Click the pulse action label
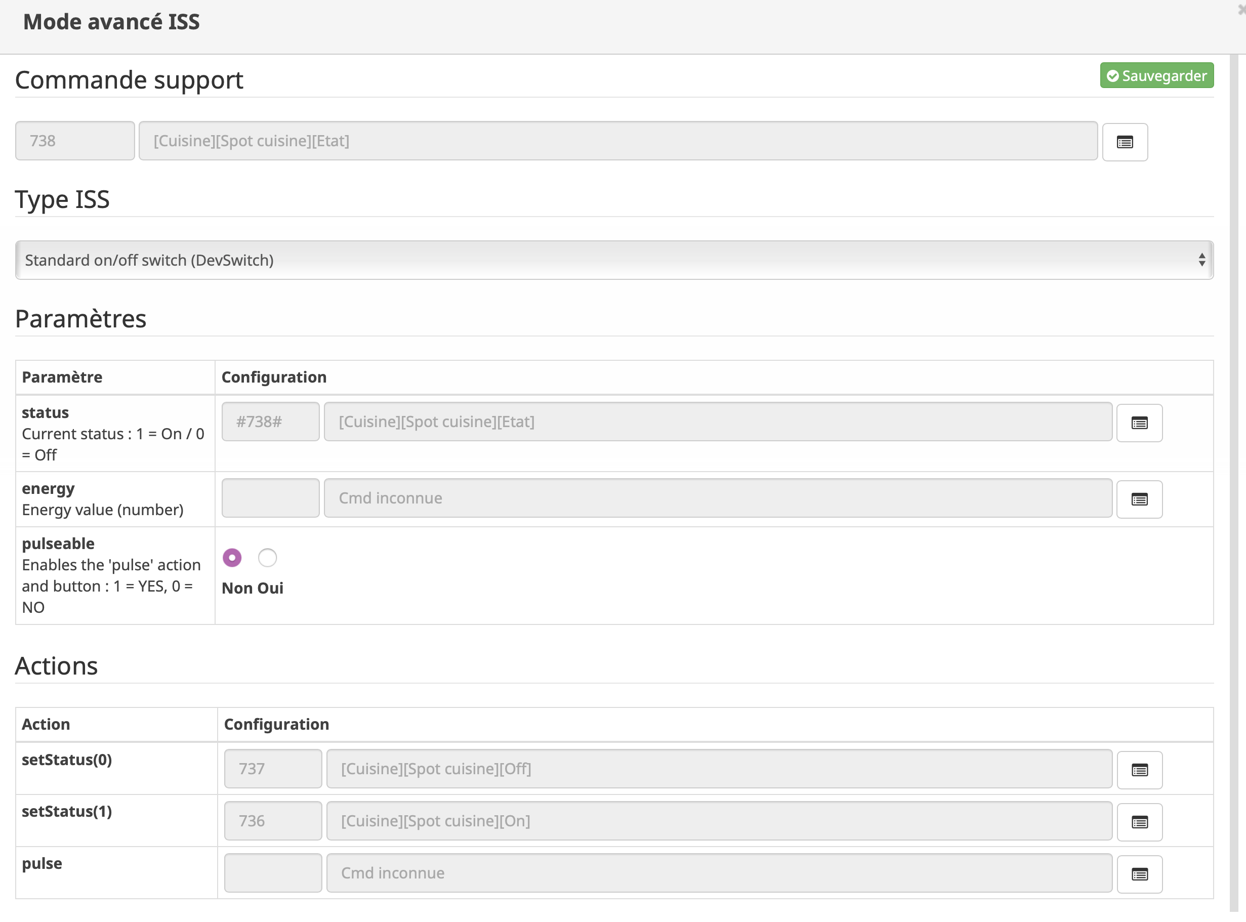 42,863
